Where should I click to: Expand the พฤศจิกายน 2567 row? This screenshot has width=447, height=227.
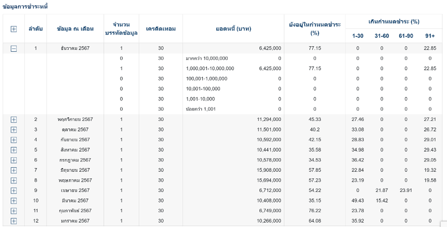[x=14, y=119]
